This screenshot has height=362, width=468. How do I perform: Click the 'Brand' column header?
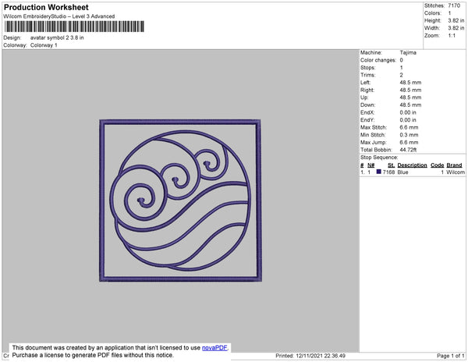click(x=454, y=165)
